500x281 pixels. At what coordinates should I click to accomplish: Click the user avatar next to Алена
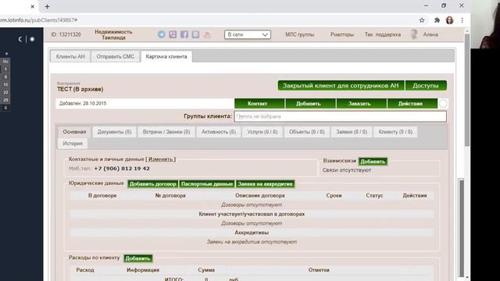pos(414,34)
